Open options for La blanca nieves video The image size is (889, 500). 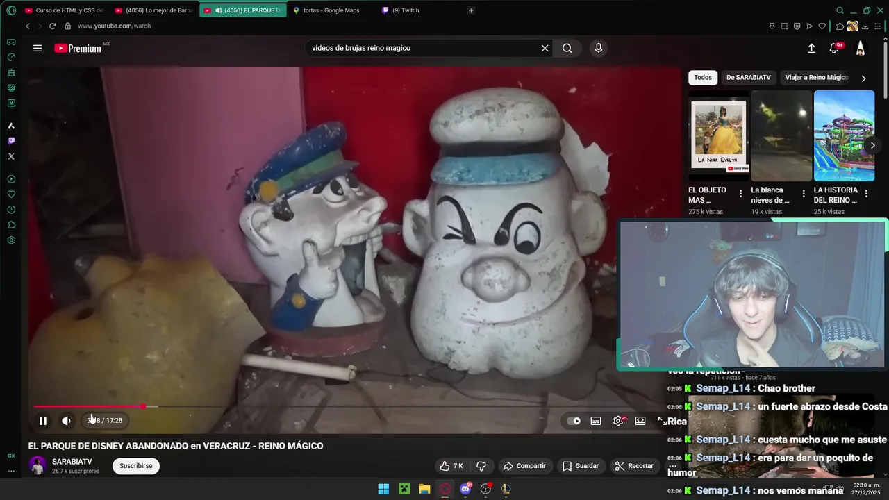(x=804, y=194)
